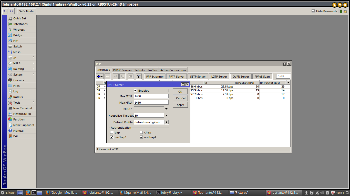Open the Bridge menu

tap(22, 35)
